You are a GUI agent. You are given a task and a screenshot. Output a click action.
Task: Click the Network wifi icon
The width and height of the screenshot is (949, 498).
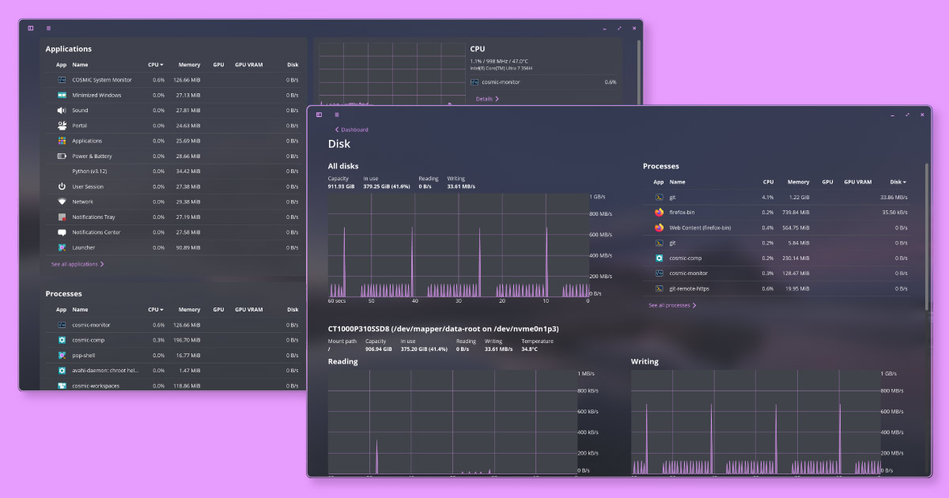[x=62, y=202]
